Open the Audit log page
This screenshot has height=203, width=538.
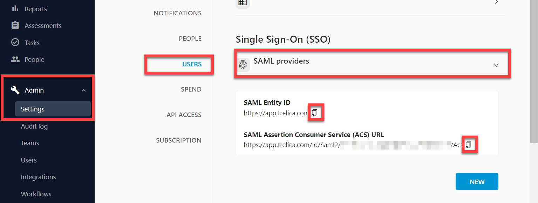[34, 126]
